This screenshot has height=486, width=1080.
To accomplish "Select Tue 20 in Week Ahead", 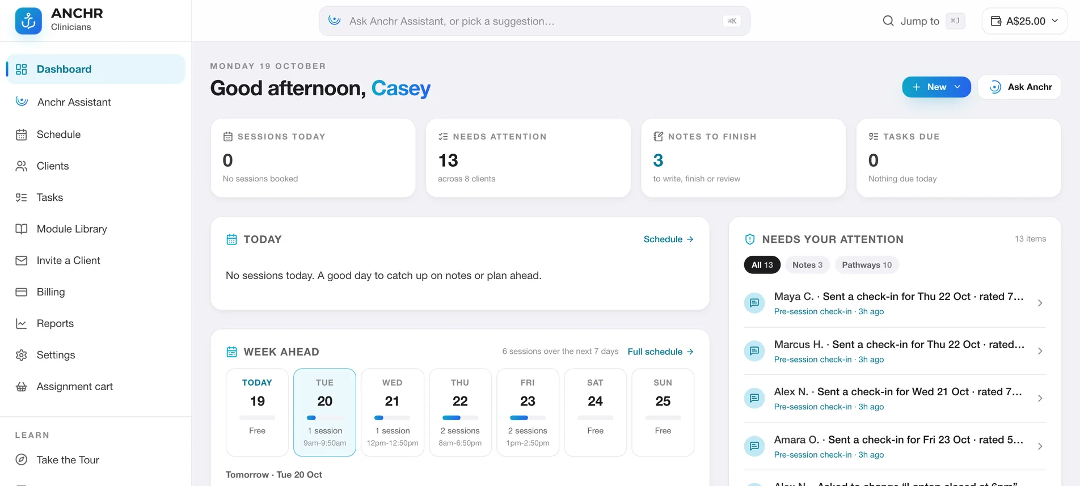I will click(x=325, y=412).
